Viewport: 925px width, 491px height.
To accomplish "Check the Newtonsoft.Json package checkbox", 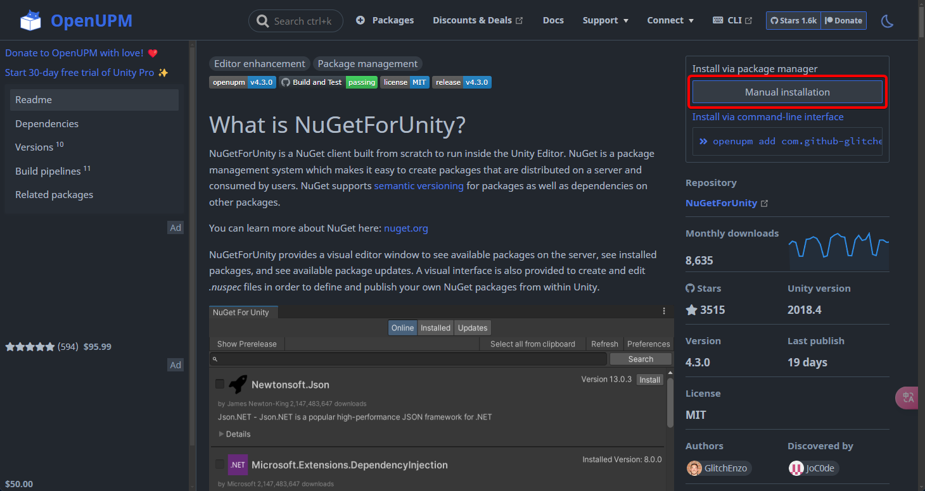I will point(220,384).
